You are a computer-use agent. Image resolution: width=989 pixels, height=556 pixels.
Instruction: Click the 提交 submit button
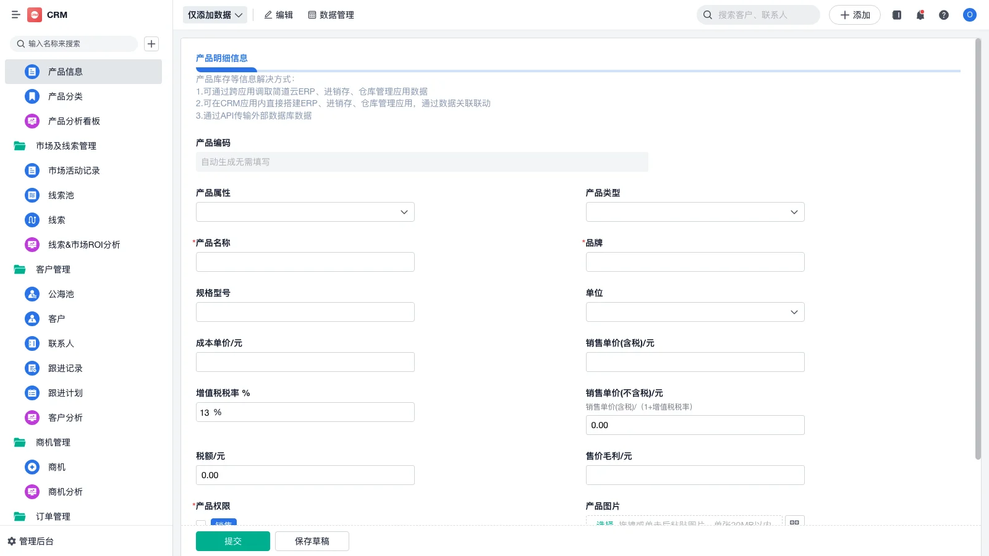(x=232, y=541)
